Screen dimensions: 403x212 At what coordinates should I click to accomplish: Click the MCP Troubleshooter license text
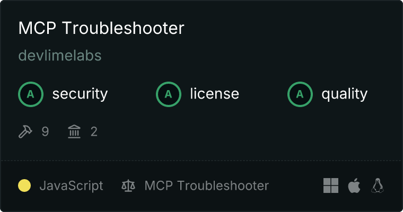click(207, 185)
